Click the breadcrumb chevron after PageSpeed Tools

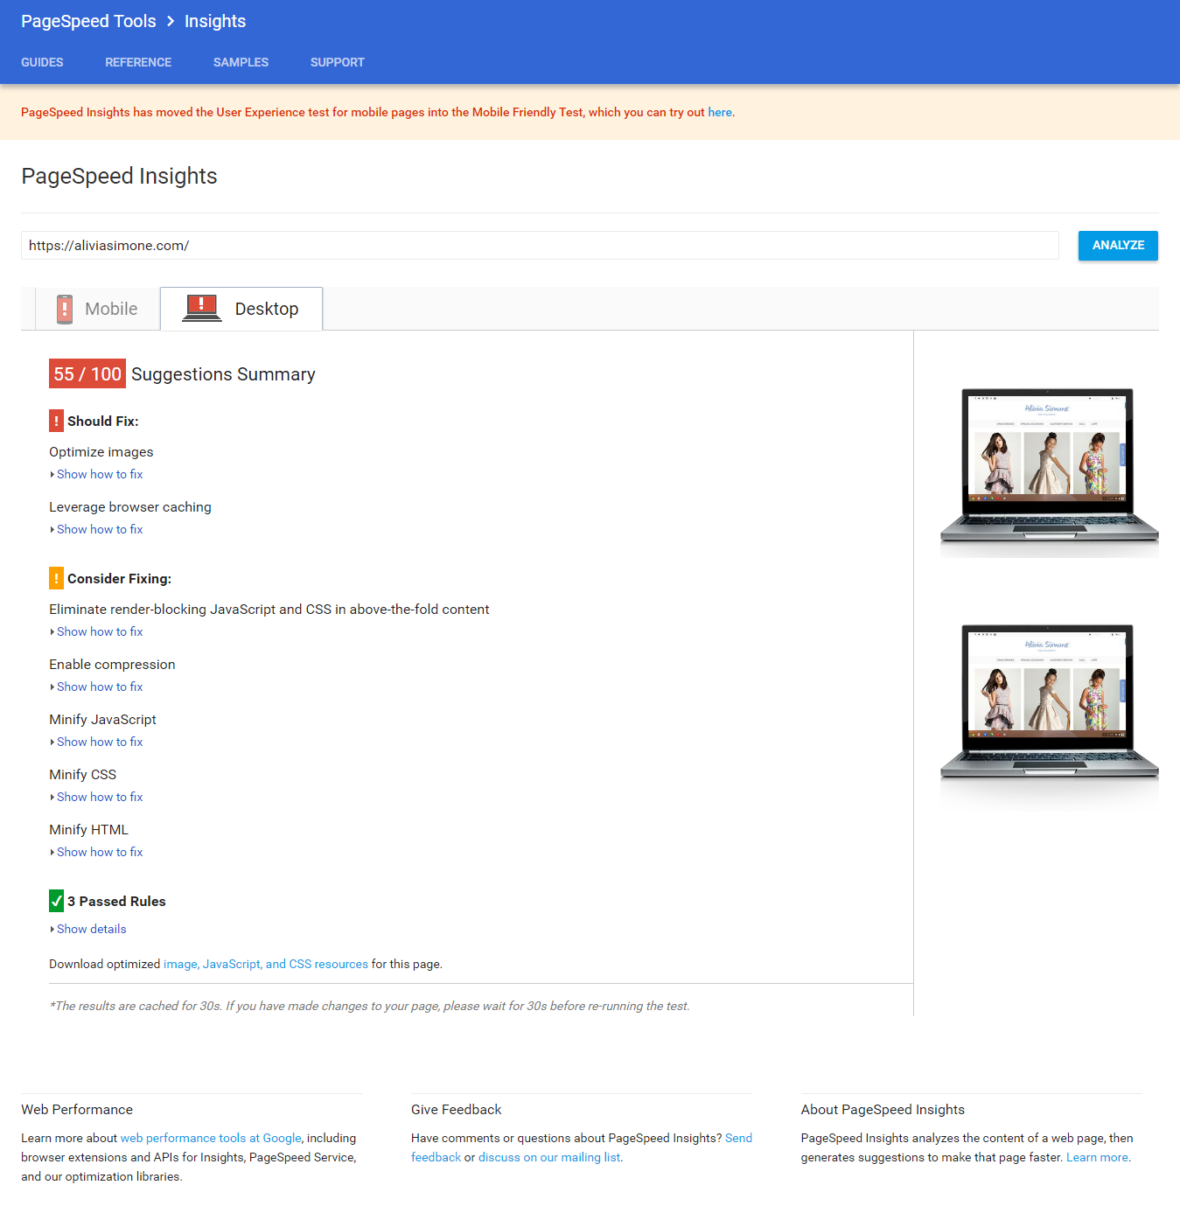point(171,21)
